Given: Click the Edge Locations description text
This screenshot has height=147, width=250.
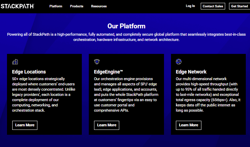Looking at the screenshot, I should (44, 94).
